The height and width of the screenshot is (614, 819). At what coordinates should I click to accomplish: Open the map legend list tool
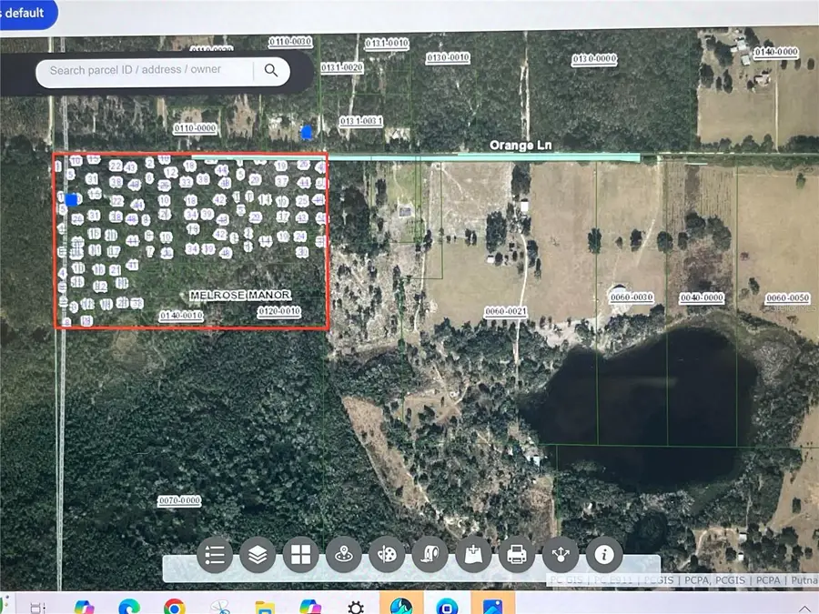pyautogui.click(x=214, y=555)
